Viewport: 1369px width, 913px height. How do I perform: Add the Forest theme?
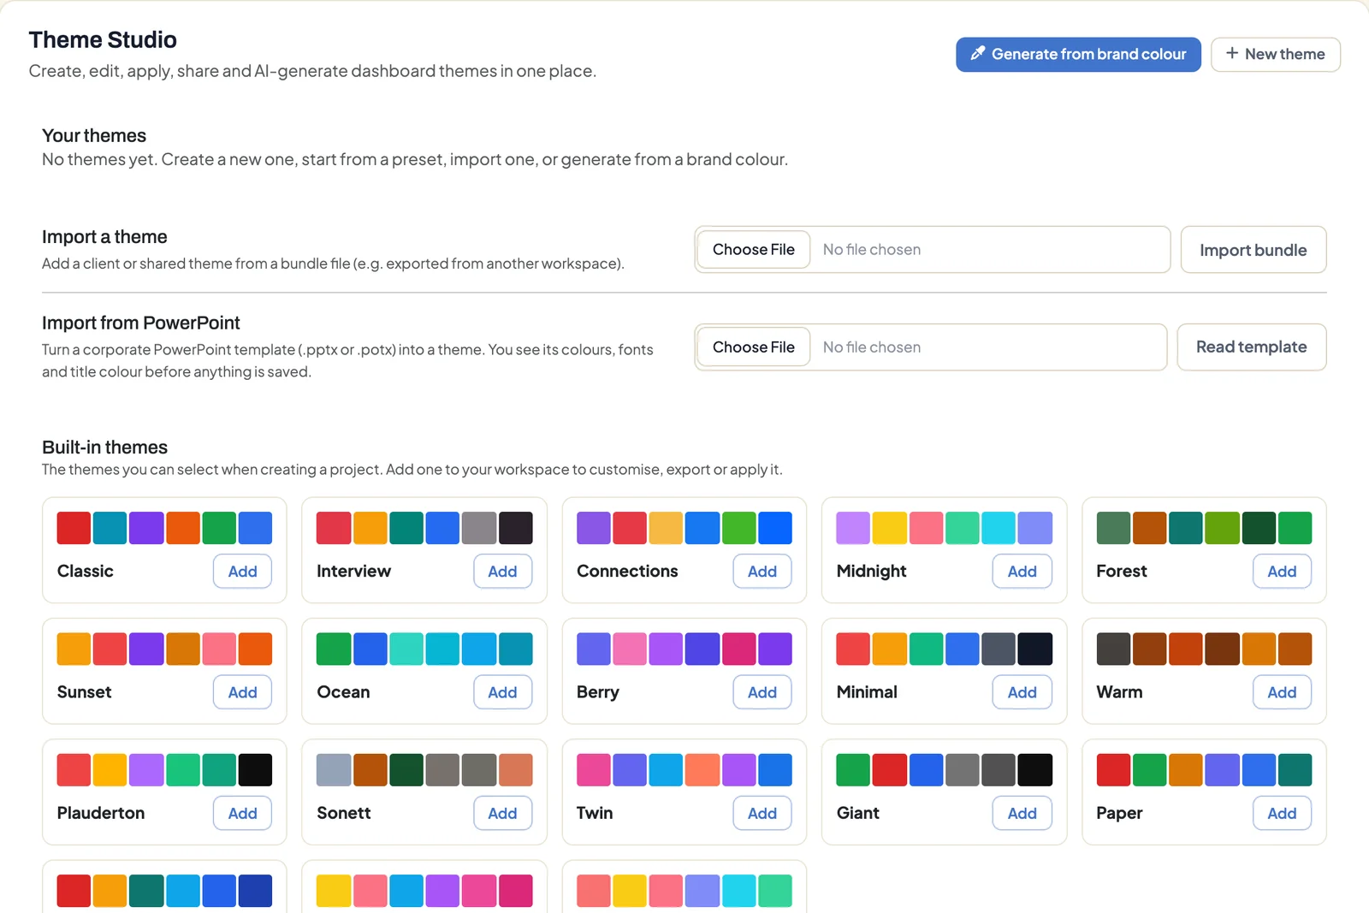(1282, 571)
